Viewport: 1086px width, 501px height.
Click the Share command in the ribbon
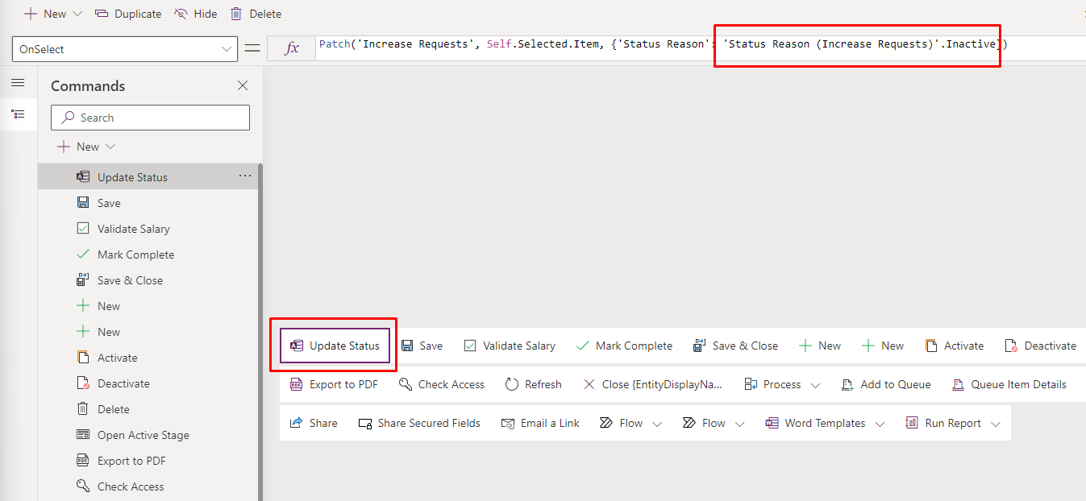tap(314, 423)
